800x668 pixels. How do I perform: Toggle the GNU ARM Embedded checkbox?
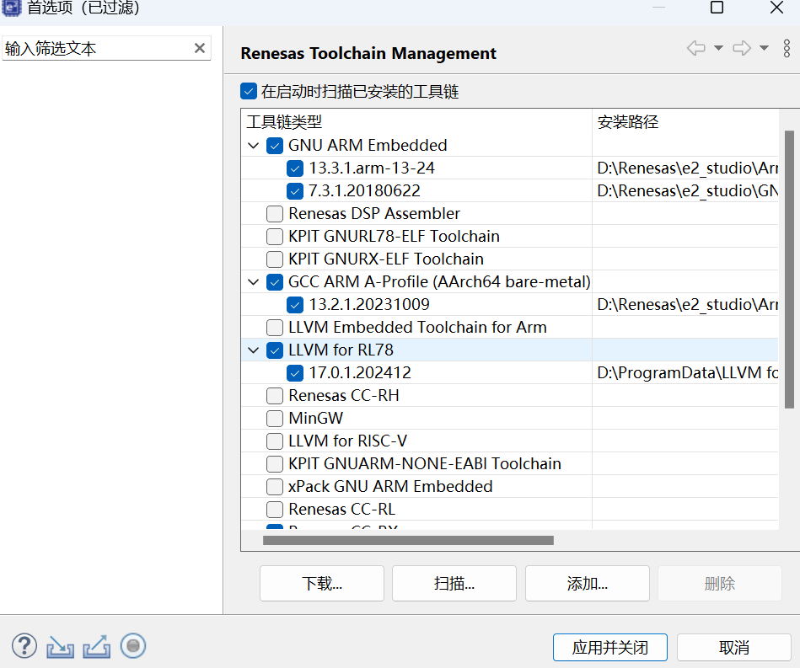coord(275,146)
